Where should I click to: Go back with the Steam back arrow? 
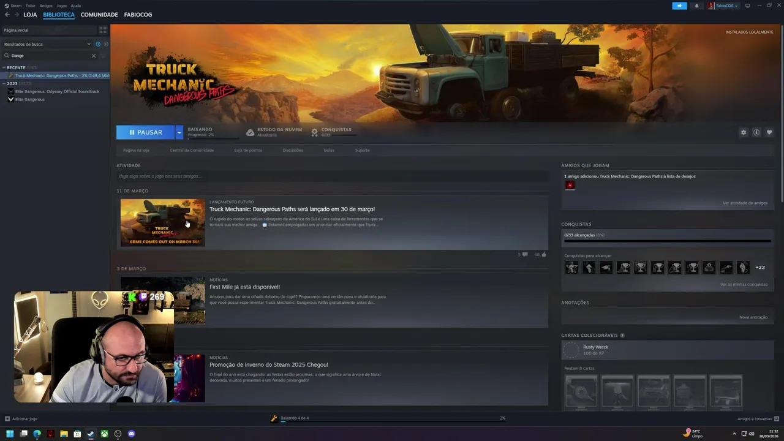(x=7, y=15)
